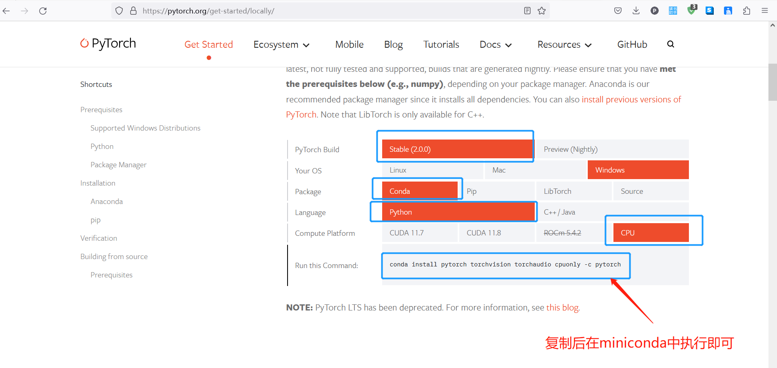The image size is (777, 368).
Task: Click the green shield extension with badge
Action: tap(692, 10)
